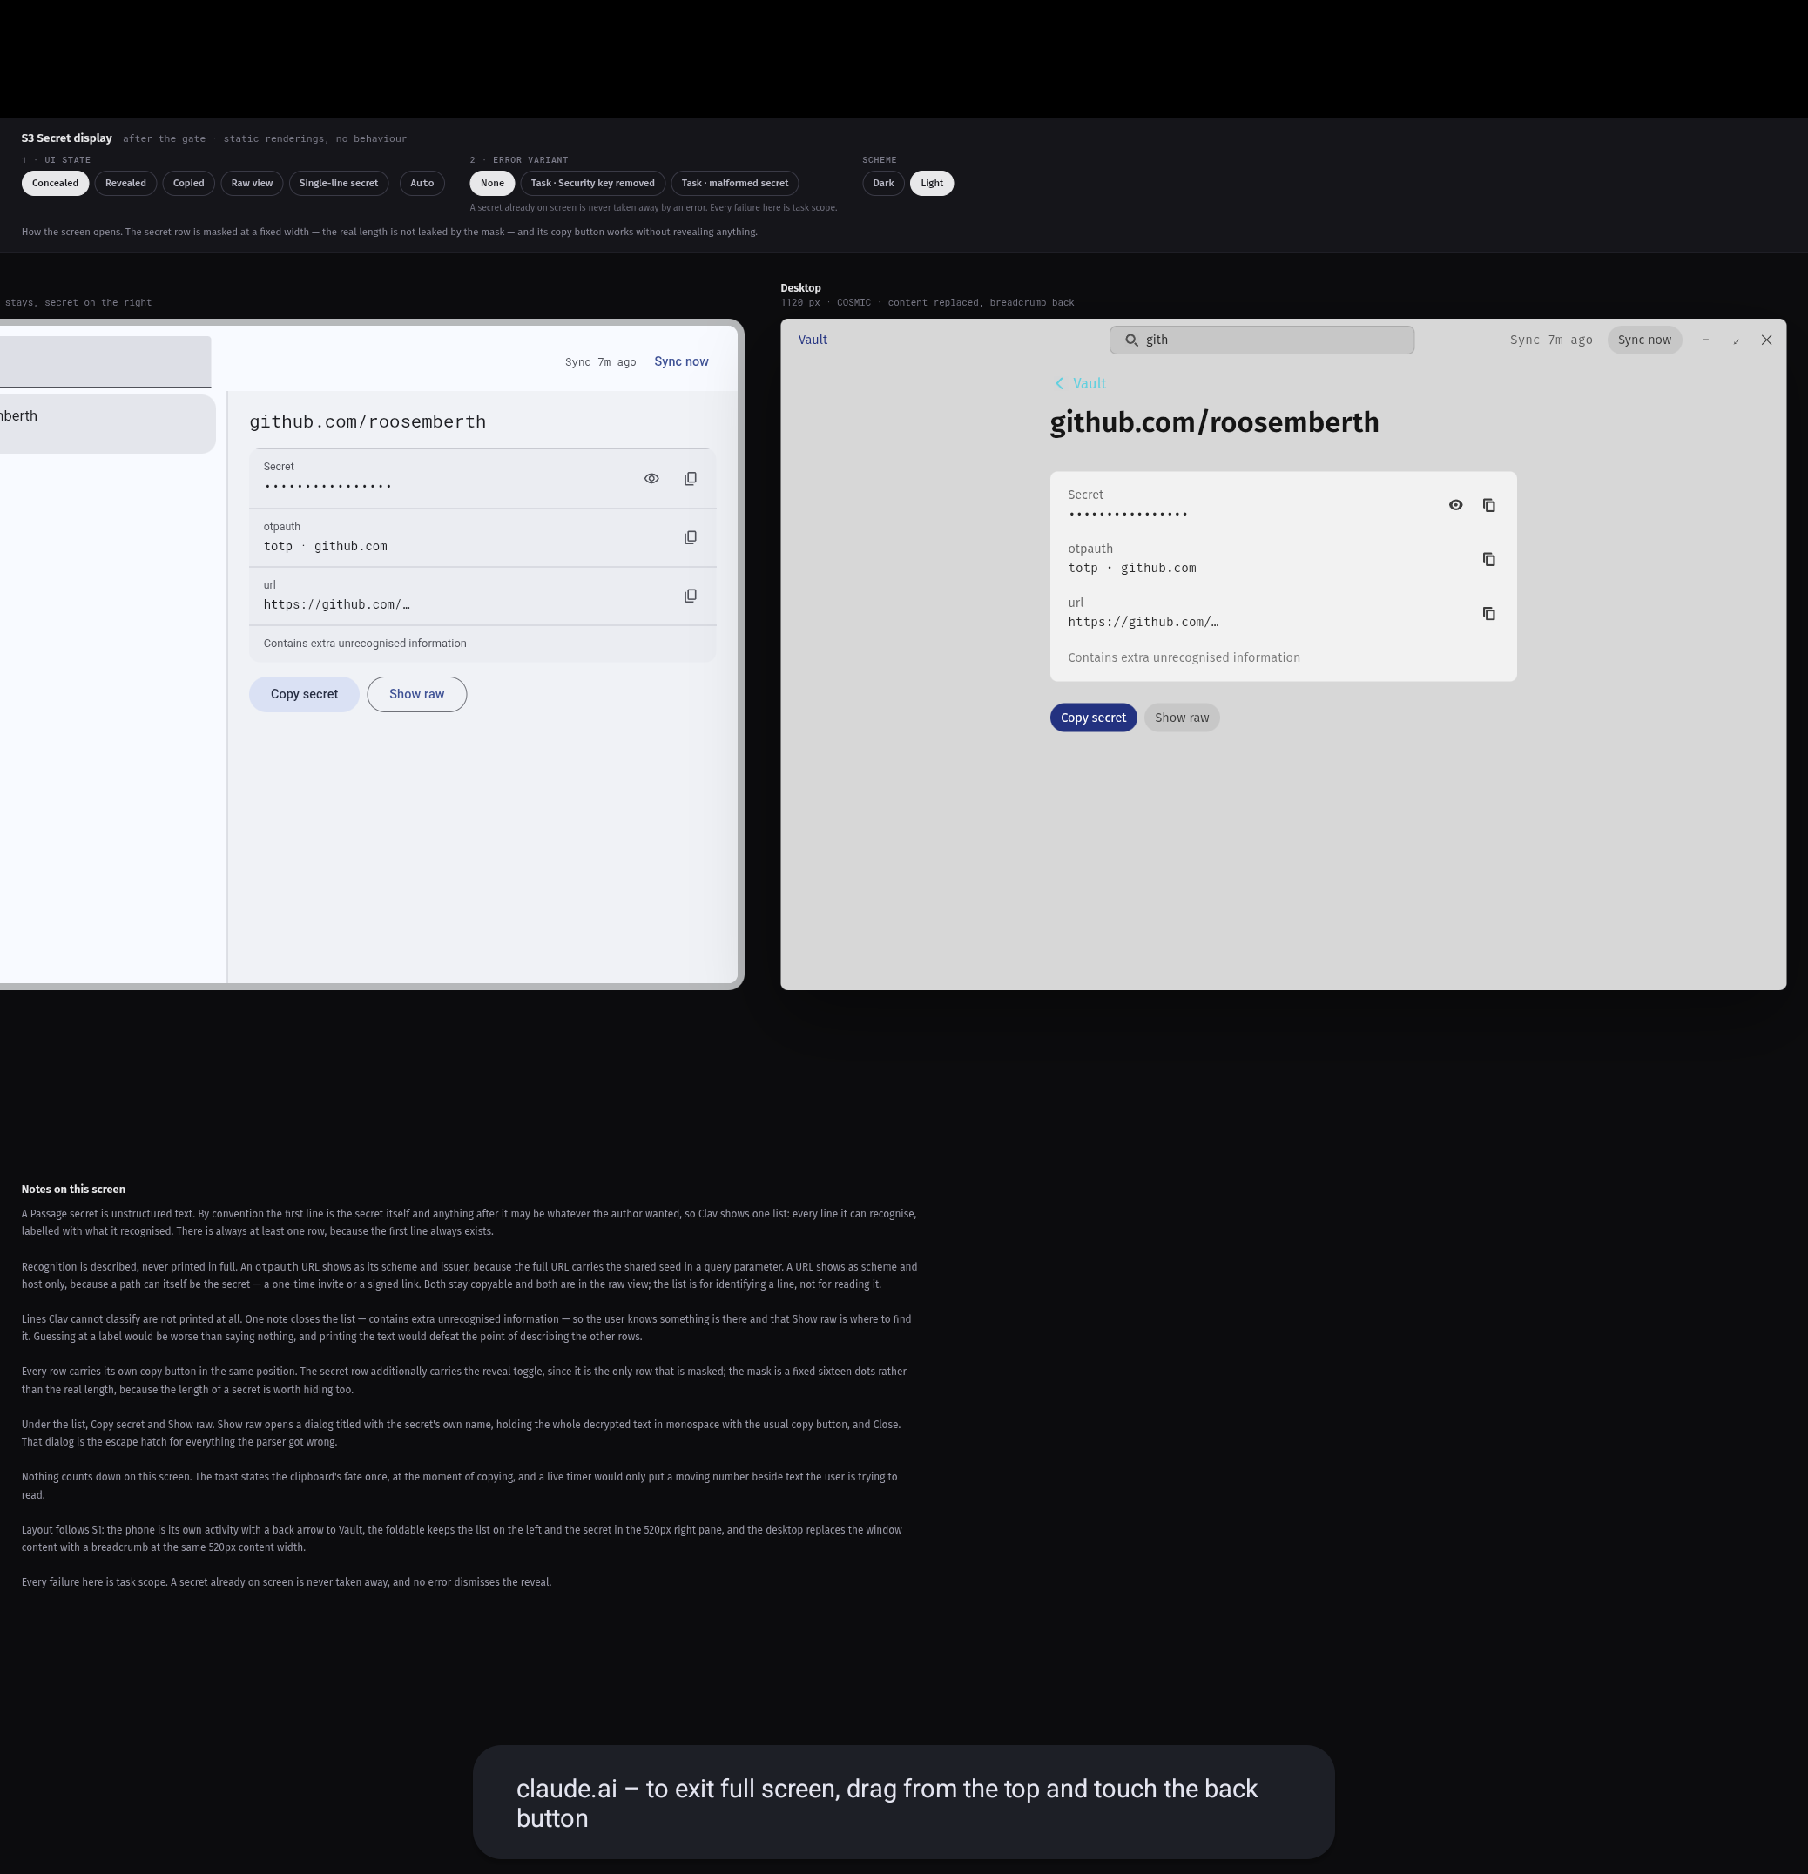
Task: Click 'Sync 7m ago' status in foldable pane
Action: [x=600, y=362]
